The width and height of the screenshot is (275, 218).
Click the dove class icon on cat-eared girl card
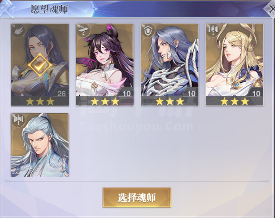point(83,31)
